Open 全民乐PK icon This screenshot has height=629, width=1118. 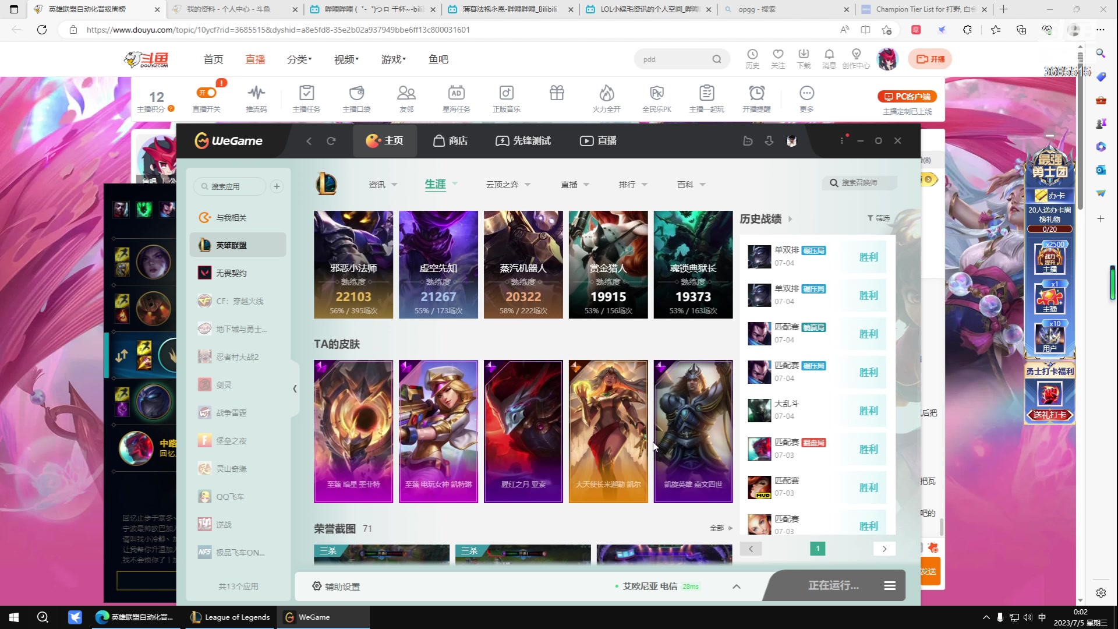pos(657,98)
